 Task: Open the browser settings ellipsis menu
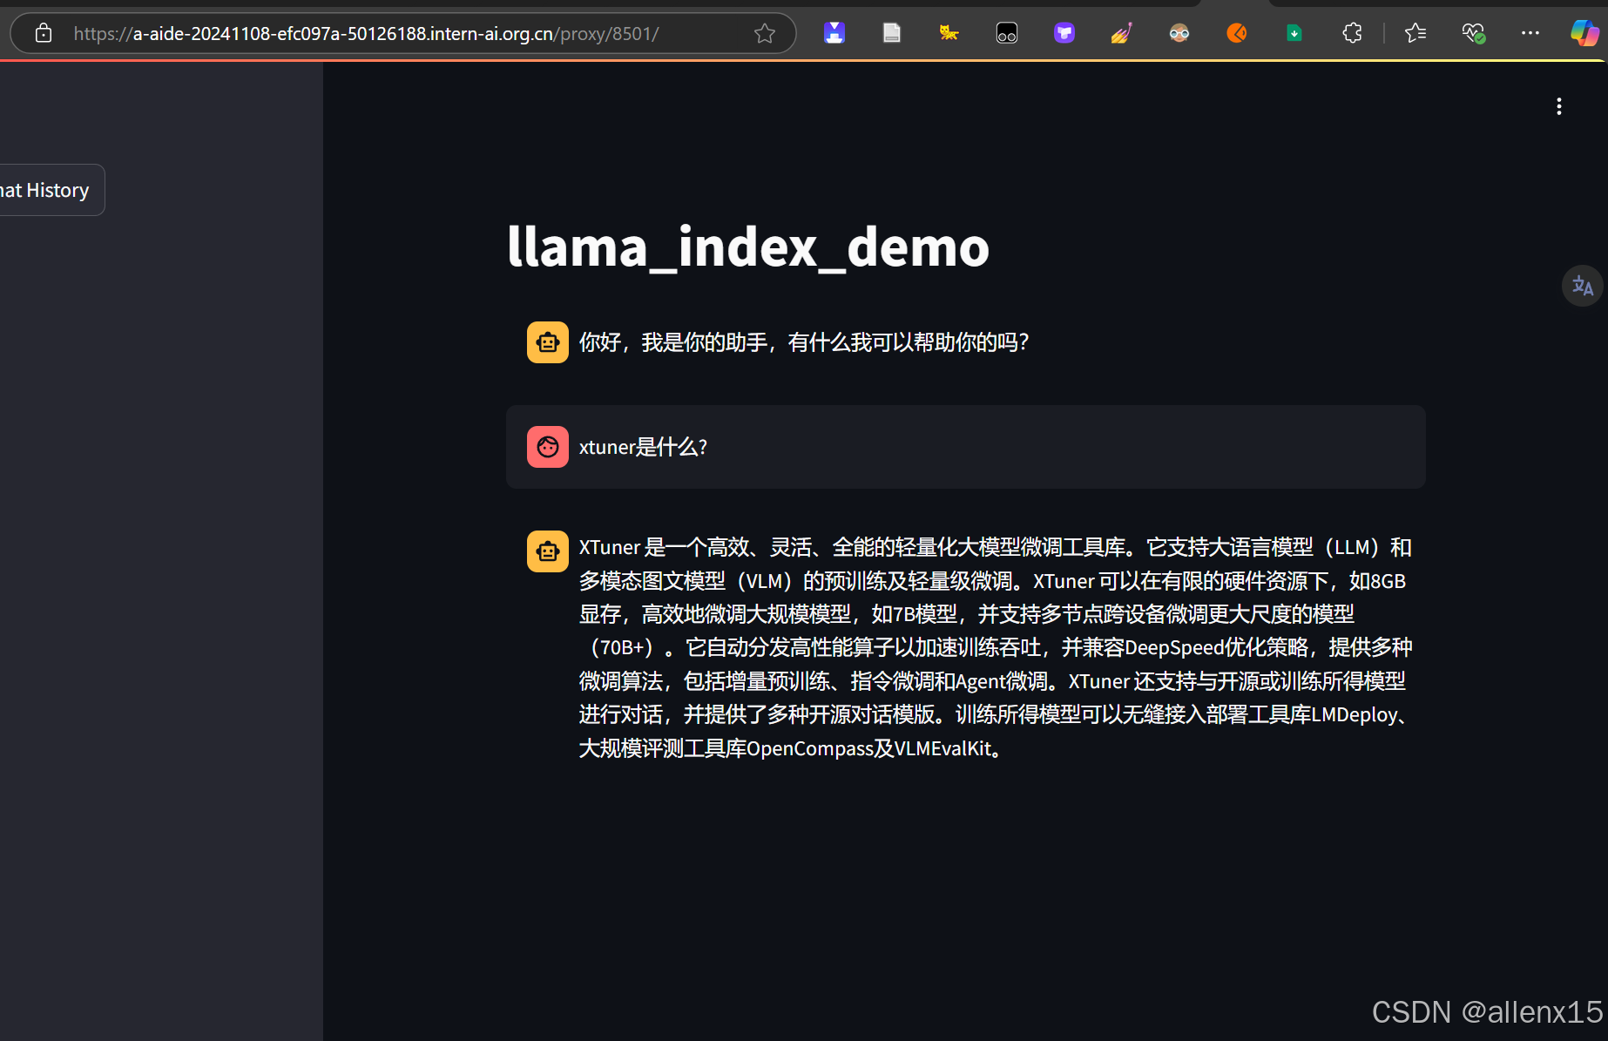click(1530, 33)
